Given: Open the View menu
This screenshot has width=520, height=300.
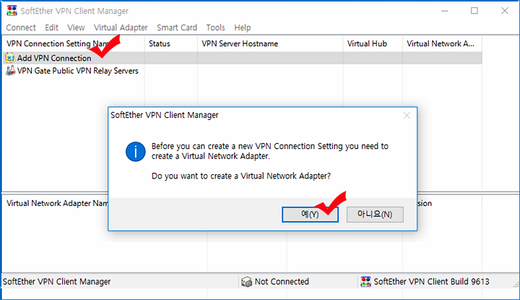Looking at the screenshot, I should pos(76,27).
